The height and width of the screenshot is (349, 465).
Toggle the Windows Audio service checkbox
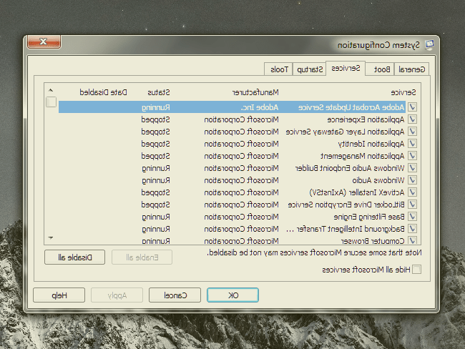click(x=412, y=180)
